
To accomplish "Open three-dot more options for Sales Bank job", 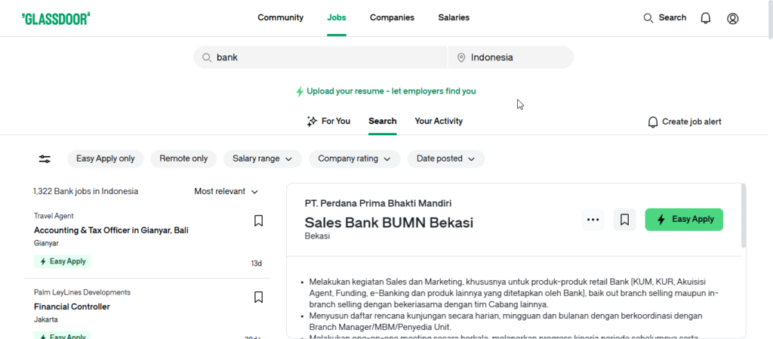I will (x=593, y=220).
